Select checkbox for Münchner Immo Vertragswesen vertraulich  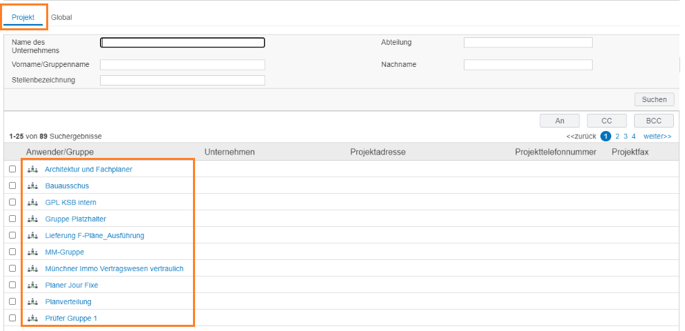click(x=12, y=268)
